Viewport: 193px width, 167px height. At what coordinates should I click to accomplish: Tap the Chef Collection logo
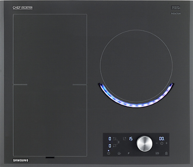(22, 8)
